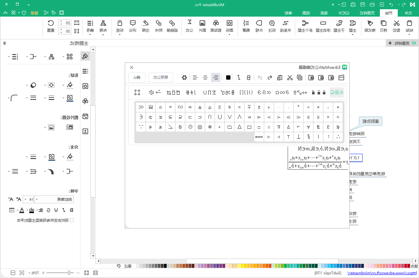
Task: Open the edrawsoft.cn mindmaster link
Action: (x=382, y=273)
